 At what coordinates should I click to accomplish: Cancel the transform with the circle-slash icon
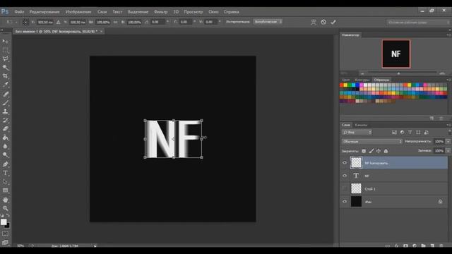pyautogui.click(x=323, y=22)
